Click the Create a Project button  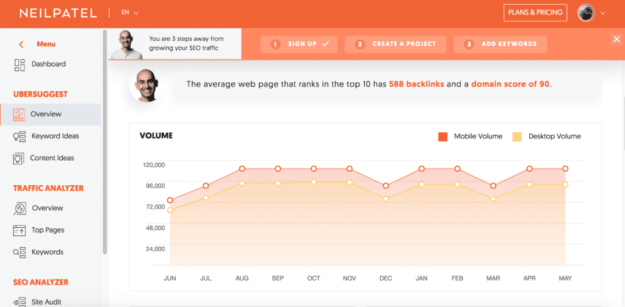coord(396,44)
